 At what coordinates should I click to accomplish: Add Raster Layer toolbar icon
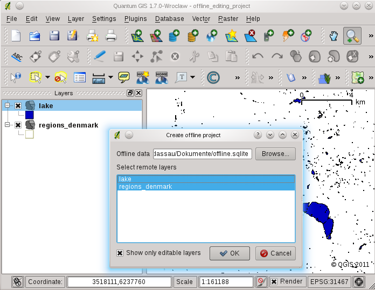pyautogui.click(x=156, y=36)
